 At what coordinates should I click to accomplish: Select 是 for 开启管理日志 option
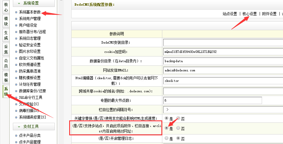(x=167, y=139)
